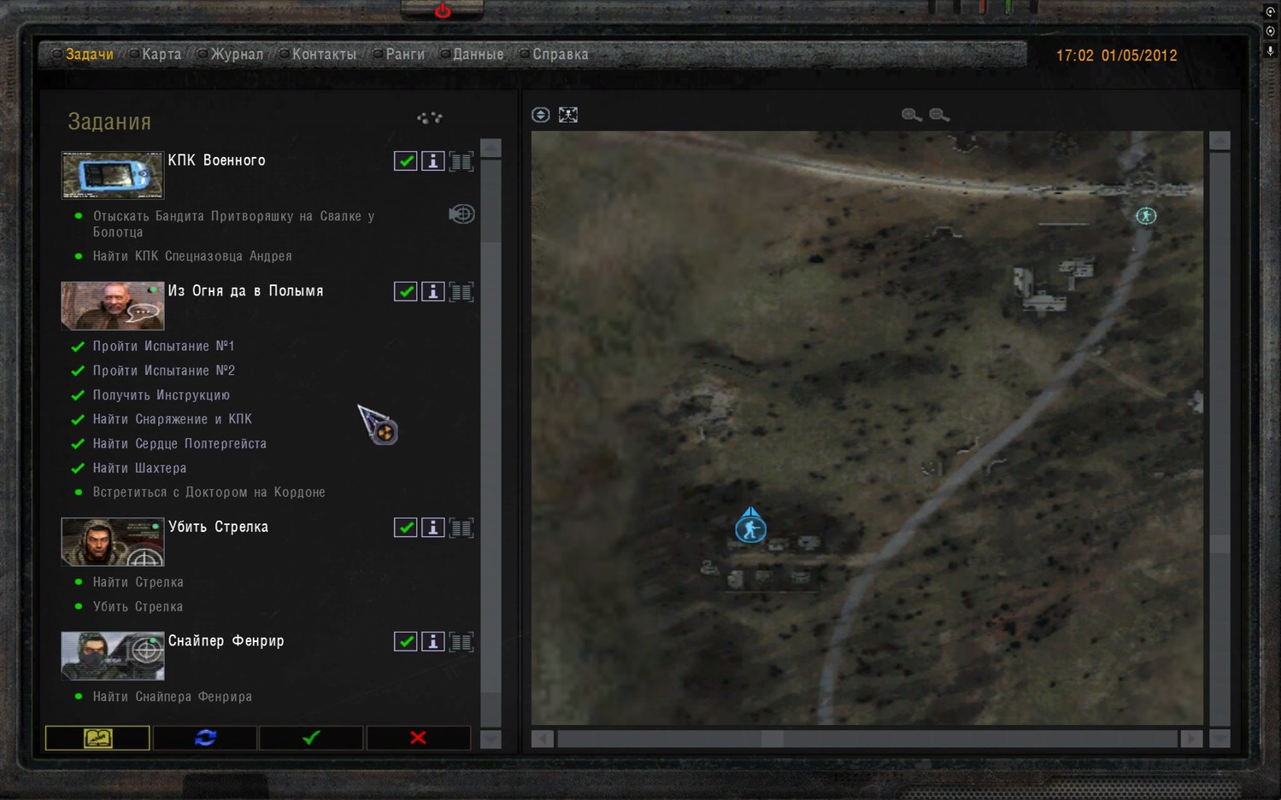Select objective Пройти Испытание №2

point(163,371)
